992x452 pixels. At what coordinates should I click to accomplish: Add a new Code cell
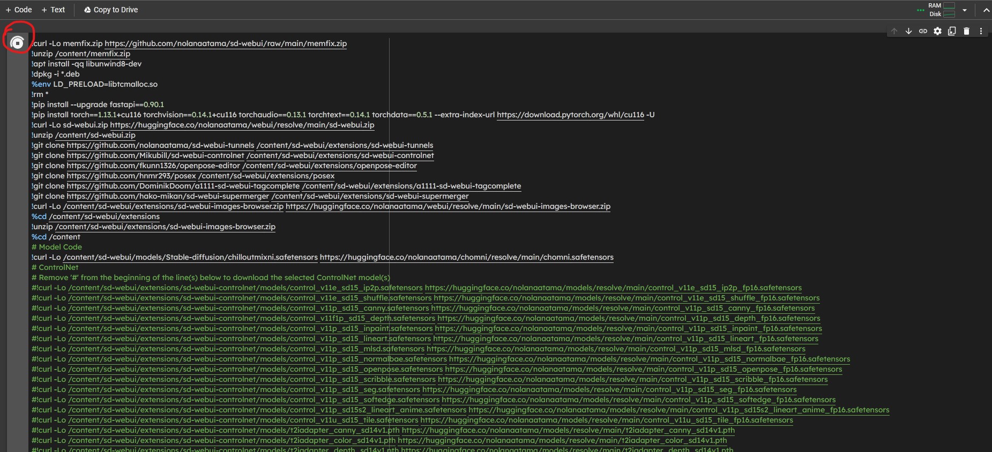[x=19, y=10]
